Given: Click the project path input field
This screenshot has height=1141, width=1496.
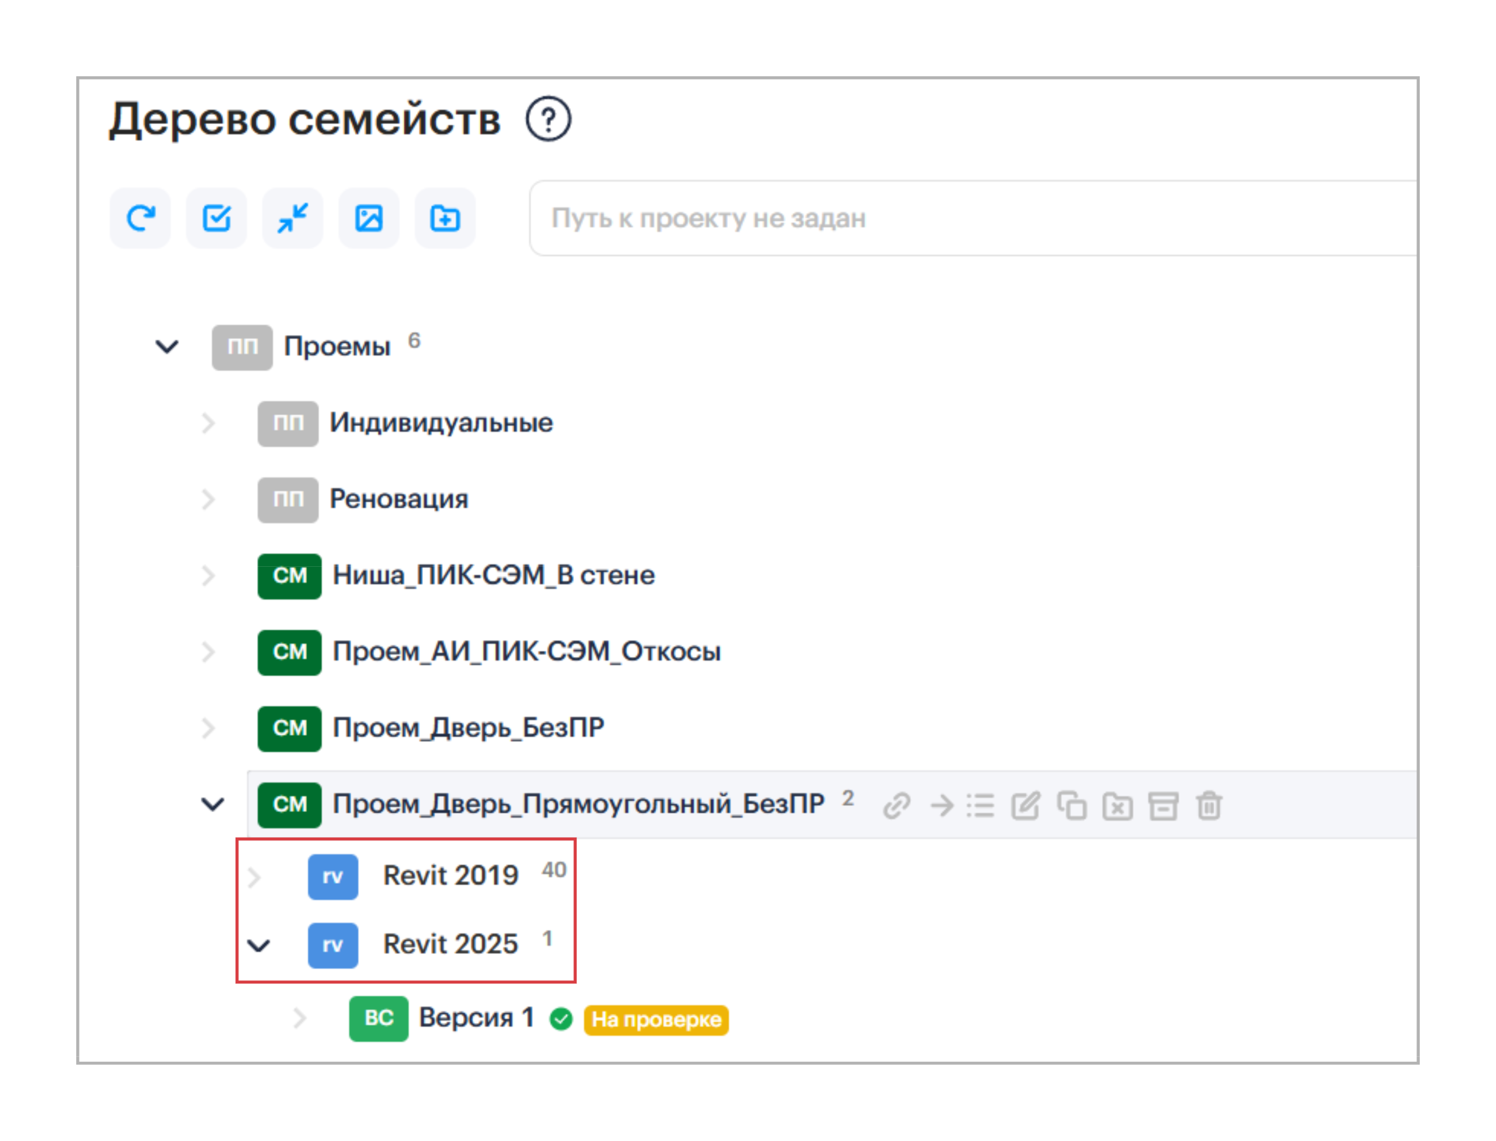Looking at the screenshot, I should point(973,218).
